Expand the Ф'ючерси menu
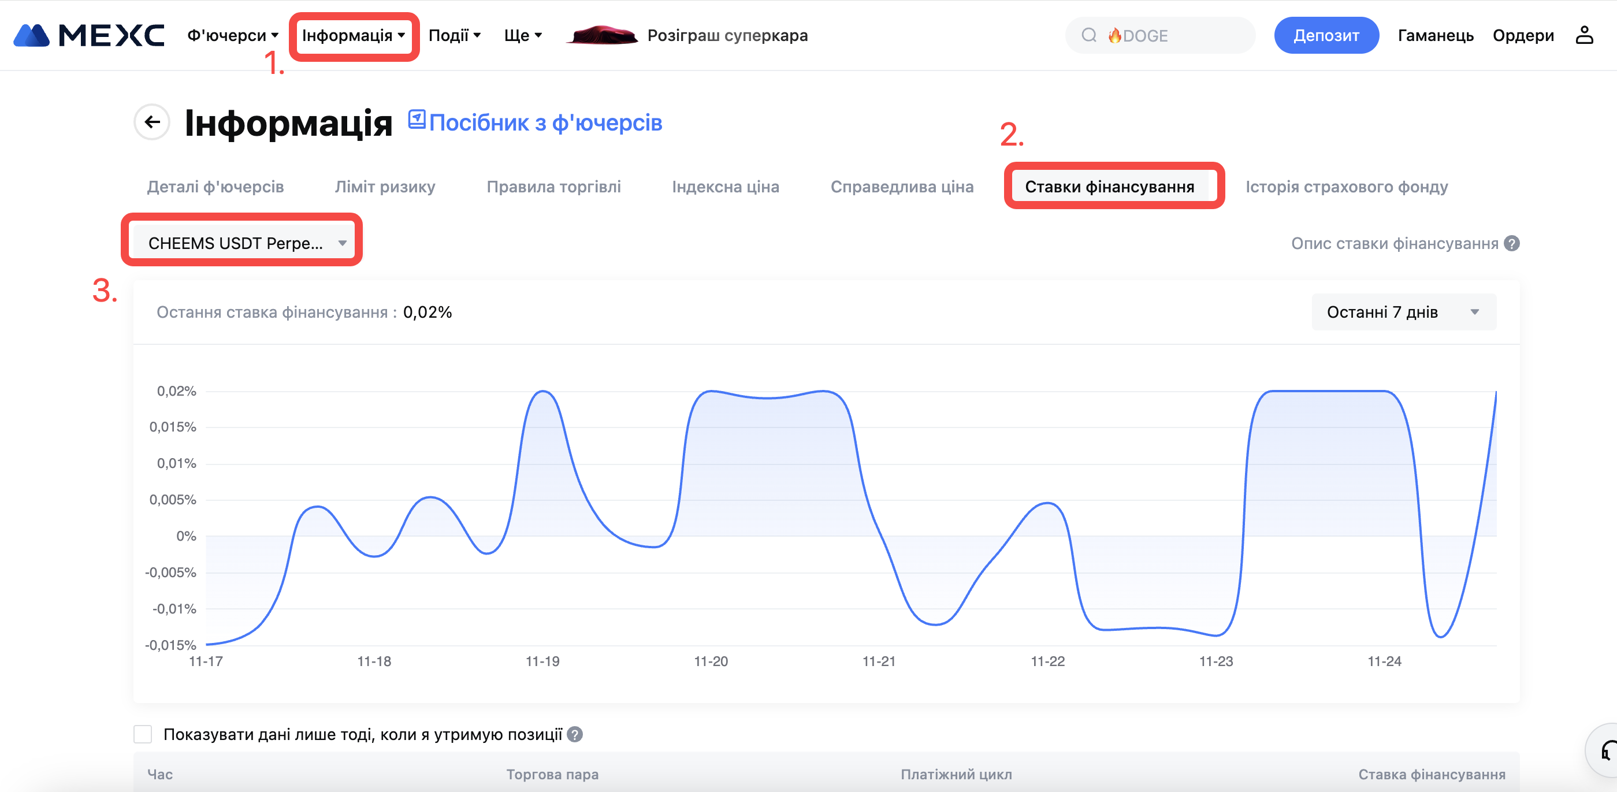 [x=232, y=36]
